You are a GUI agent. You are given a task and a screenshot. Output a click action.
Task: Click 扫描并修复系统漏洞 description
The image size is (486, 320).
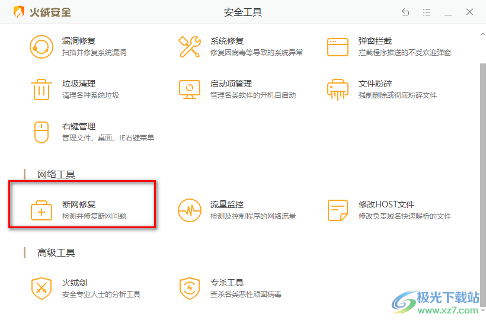[94, 53]
